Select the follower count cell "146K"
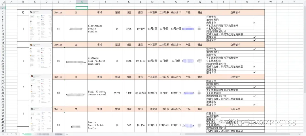The height and width of the screenshot is (136, 306). [129, 93]
